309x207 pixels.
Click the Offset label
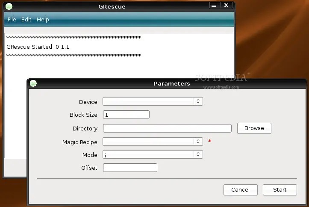click(89, 168)
